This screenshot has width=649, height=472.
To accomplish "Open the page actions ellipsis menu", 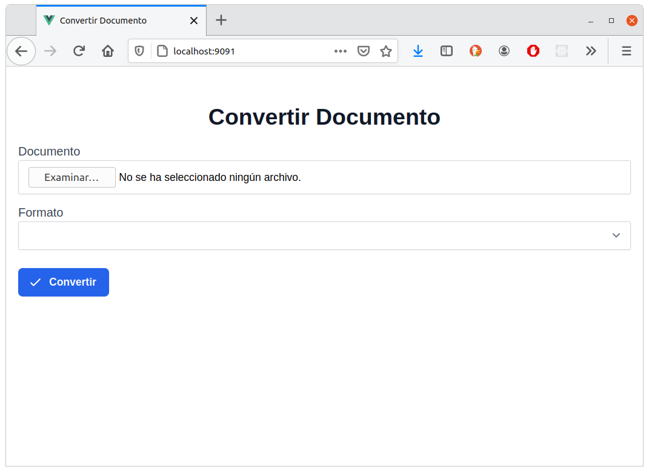I will tap(340, 51).
